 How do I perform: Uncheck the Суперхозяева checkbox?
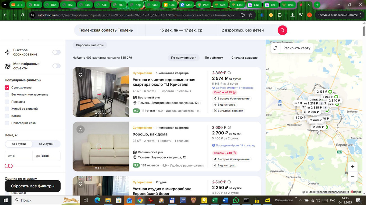7,87
